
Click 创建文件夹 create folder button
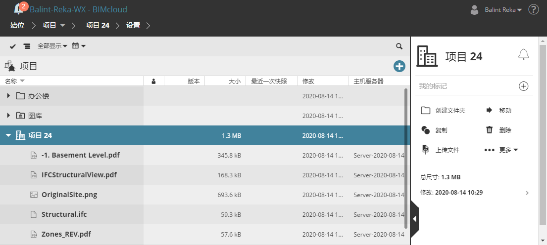(x=443, y=111)
